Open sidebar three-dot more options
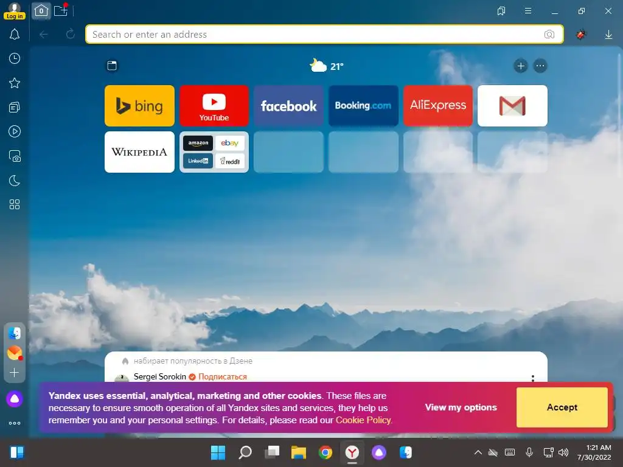Image resolution: width=623 pixels, height=467 pixels. click(x=15, y=423)
